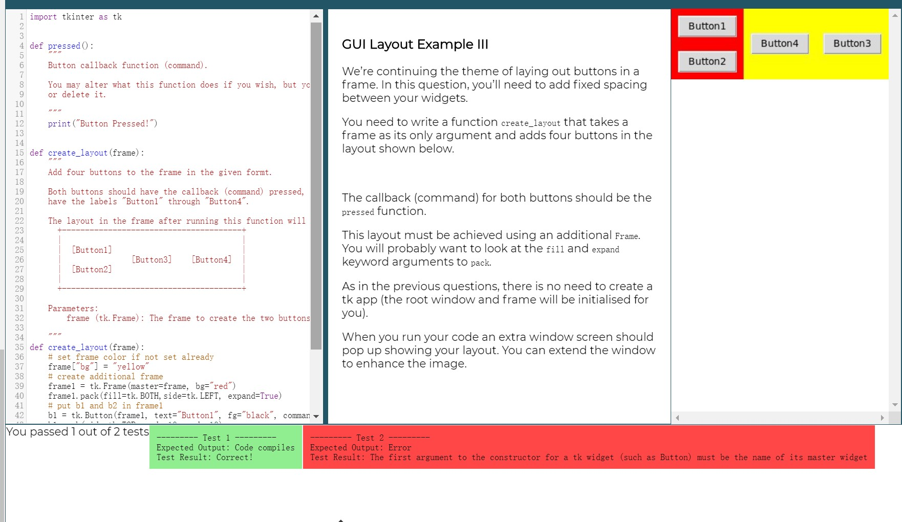
Task: Place cursor on the import tkinter line
Action: point(77,16)
